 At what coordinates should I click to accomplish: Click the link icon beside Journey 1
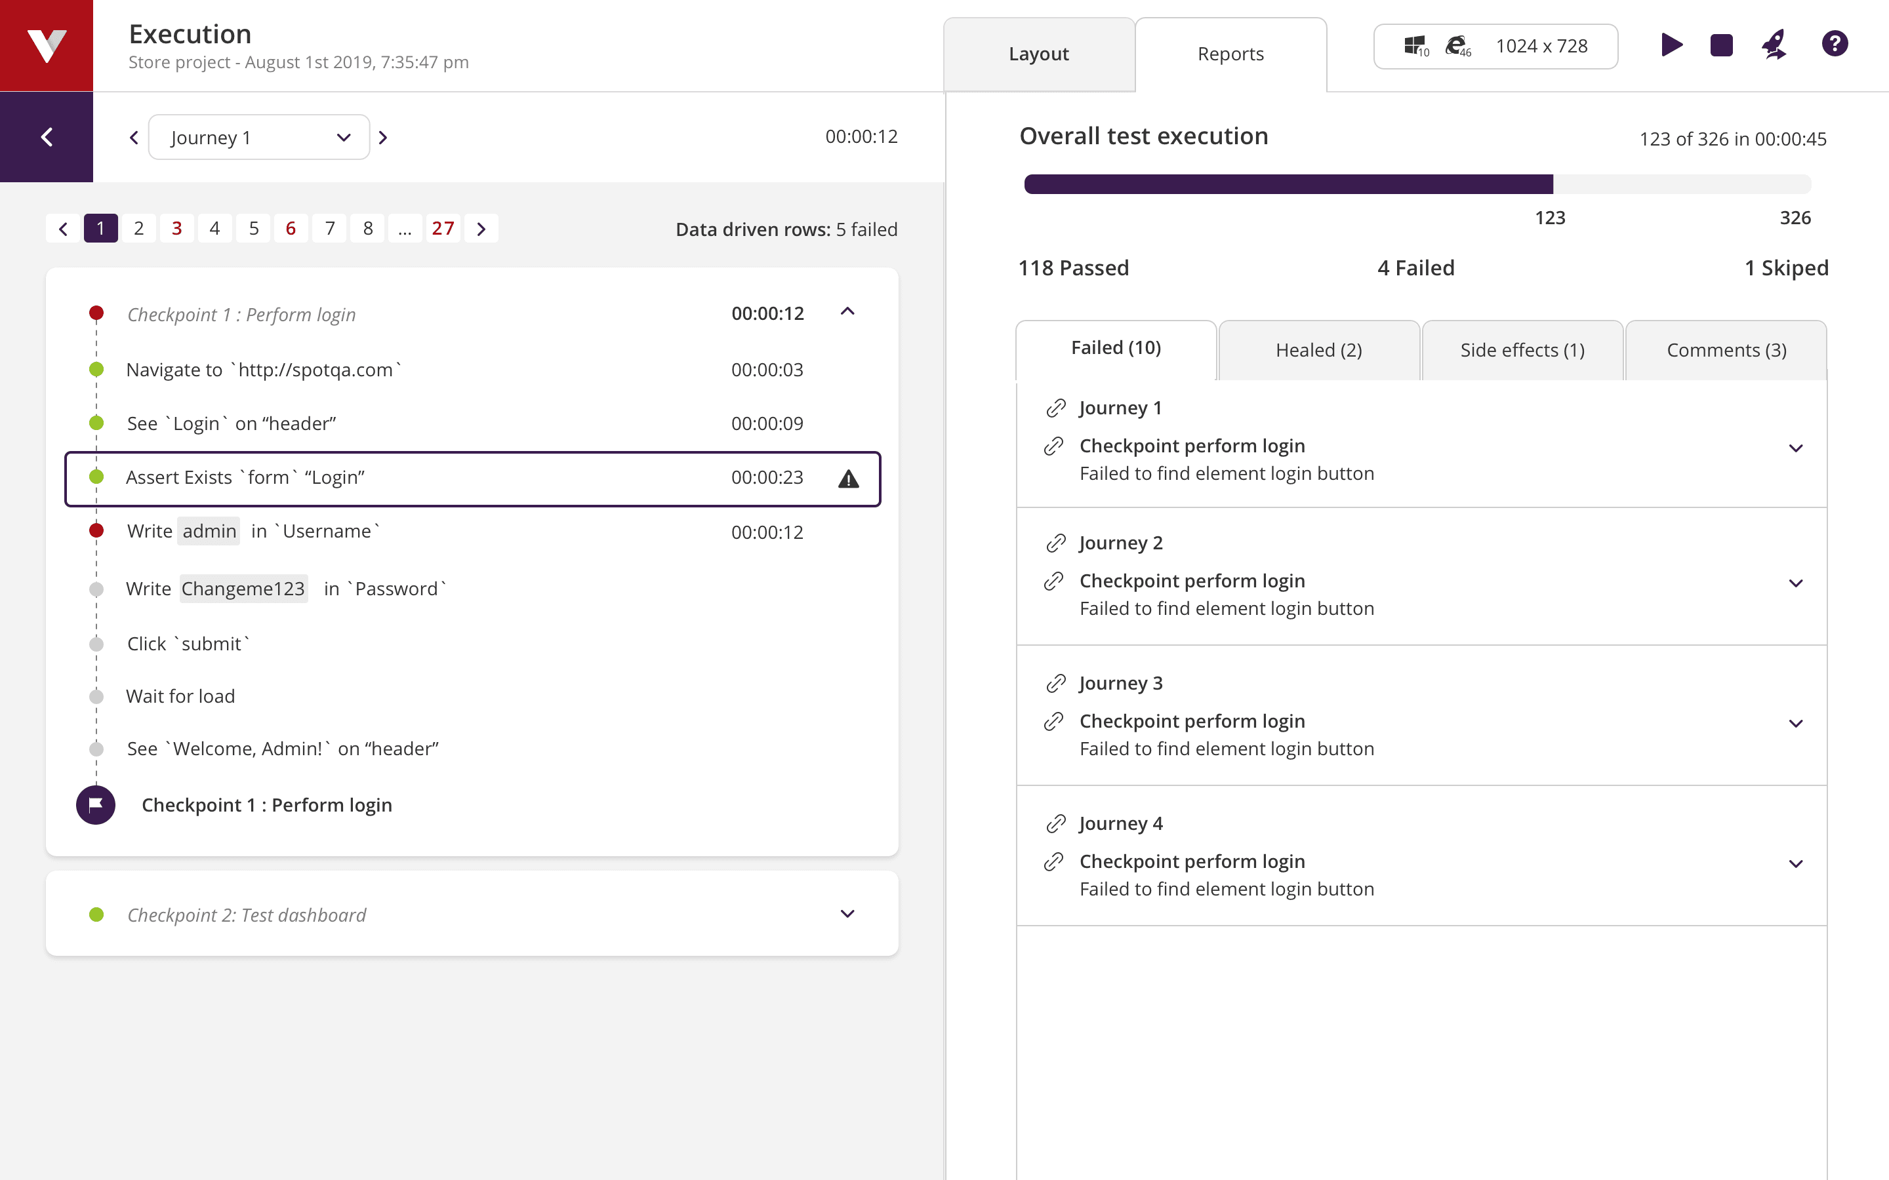1055,408
